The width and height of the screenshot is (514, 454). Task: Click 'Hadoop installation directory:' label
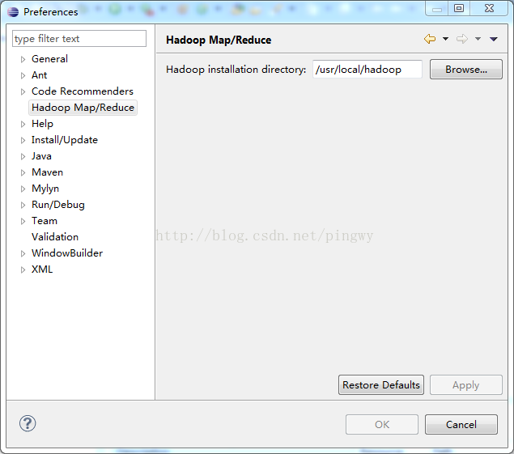click(x=236, y=70)
